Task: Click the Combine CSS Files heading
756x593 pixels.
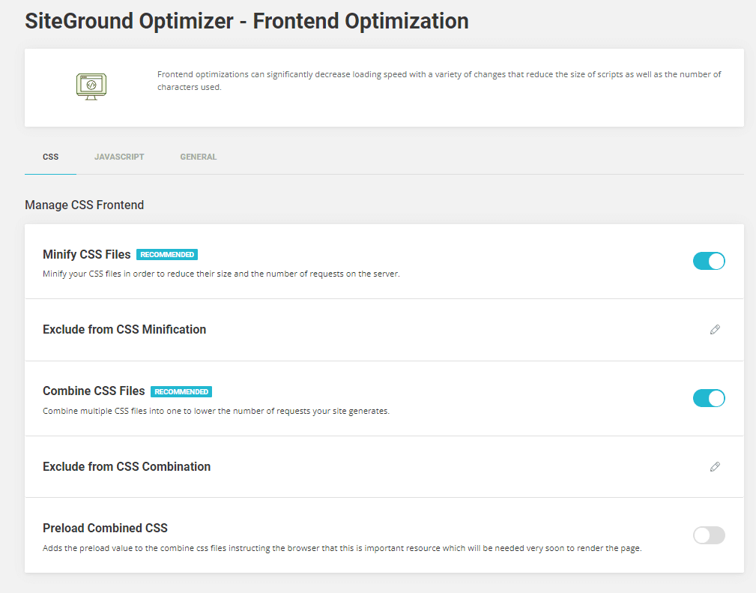Action: coord(94,391)
